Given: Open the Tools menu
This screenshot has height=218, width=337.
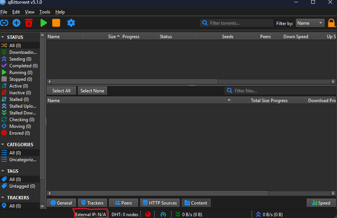Looking at the screenshot, I should click(x=45, y=12).
